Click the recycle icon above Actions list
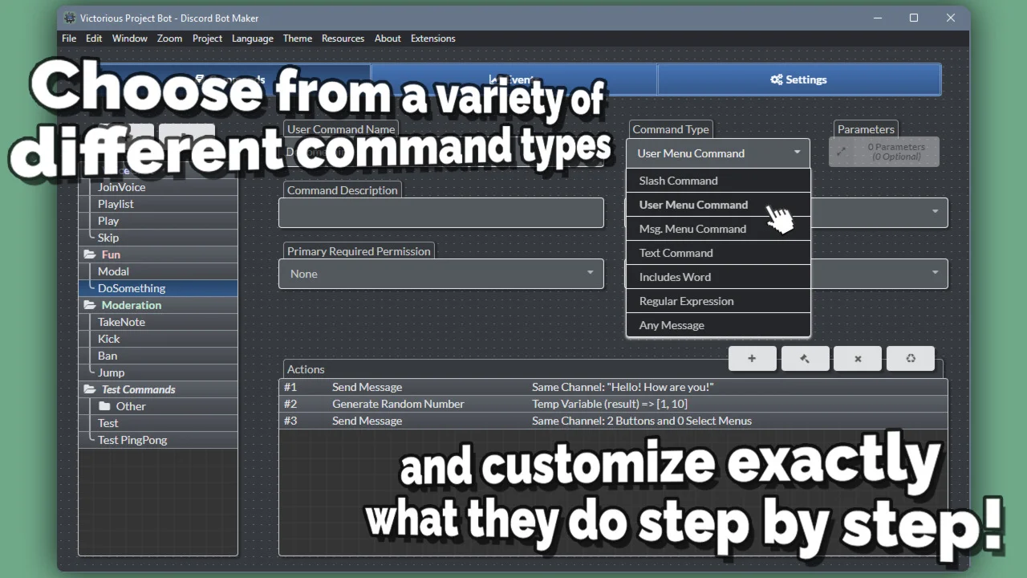 pos(911,359)
